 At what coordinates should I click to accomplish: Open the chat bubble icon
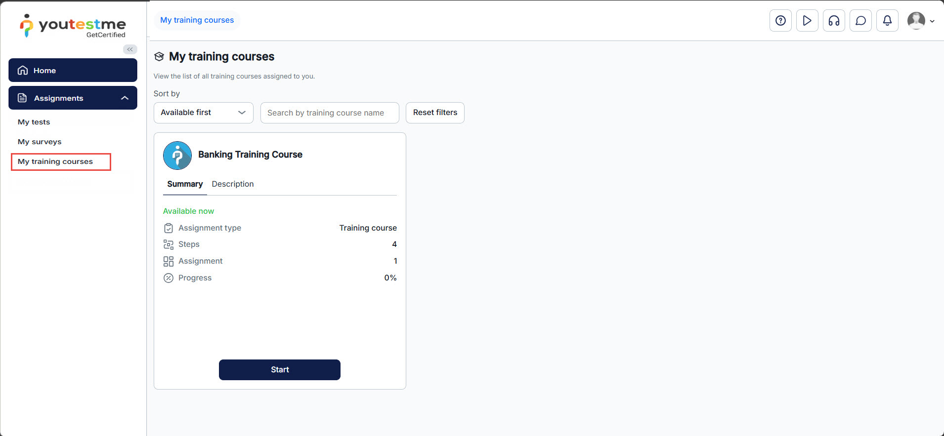click(860, 21)
